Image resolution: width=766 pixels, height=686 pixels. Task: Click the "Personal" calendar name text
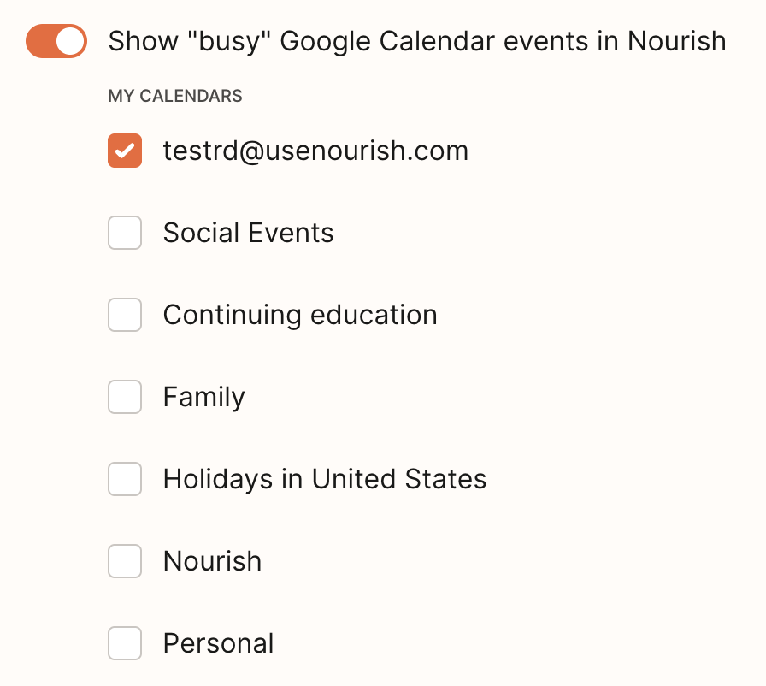point(218,643)
